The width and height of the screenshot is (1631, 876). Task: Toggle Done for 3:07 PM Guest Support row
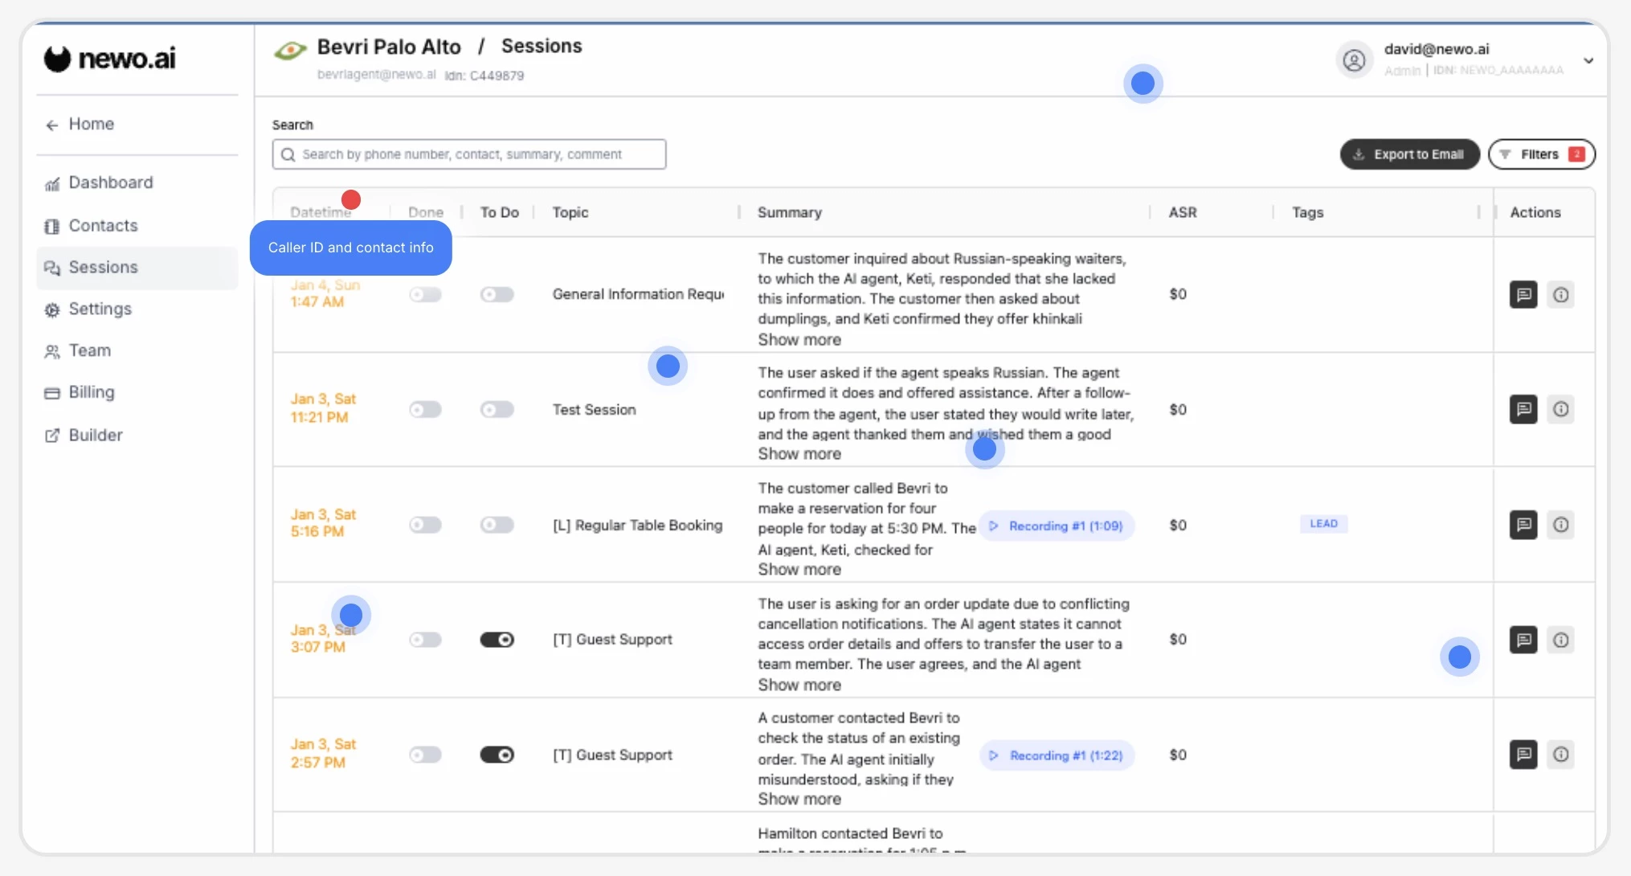click(426, 640)
